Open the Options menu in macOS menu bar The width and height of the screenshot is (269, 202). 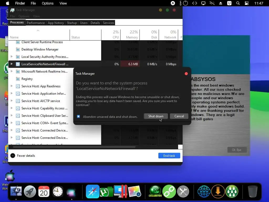48,3
